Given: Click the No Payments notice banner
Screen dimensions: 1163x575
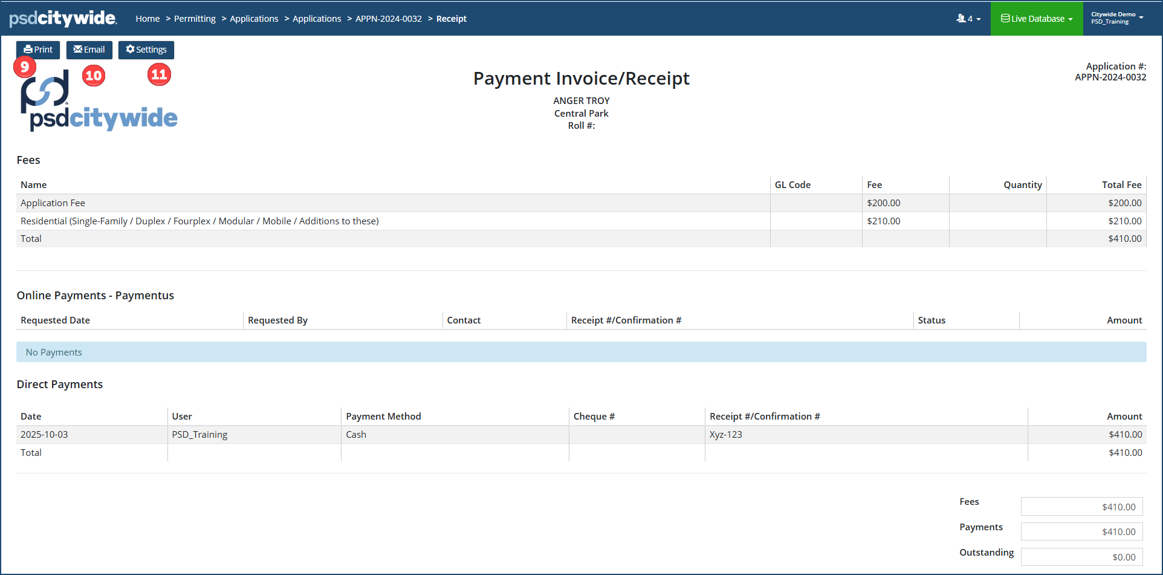Looking at the screenshot, I should 581,352.
